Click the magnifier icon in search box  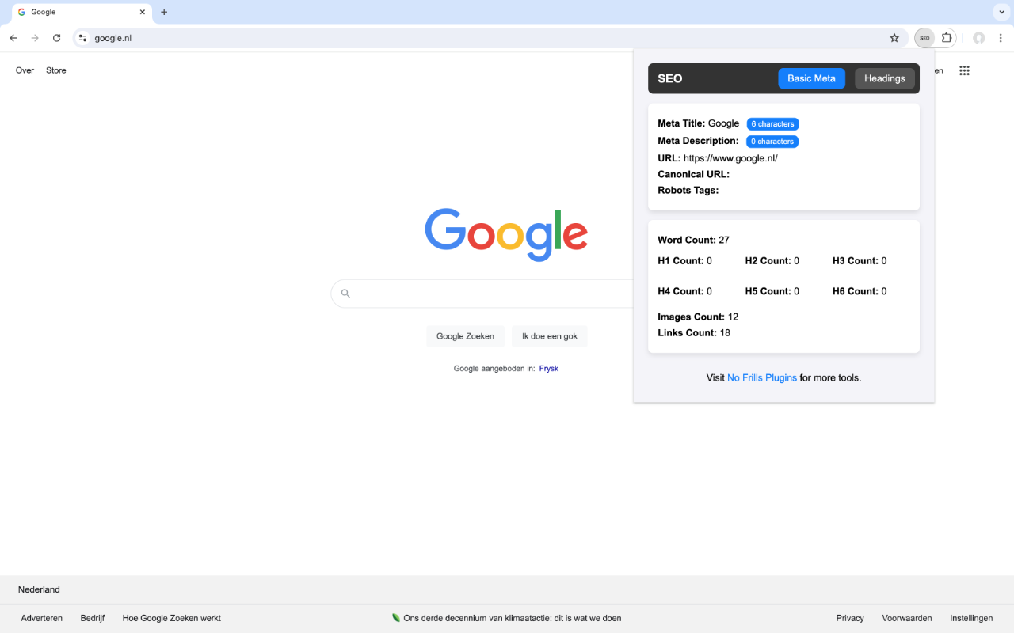[x=345, y=294]
